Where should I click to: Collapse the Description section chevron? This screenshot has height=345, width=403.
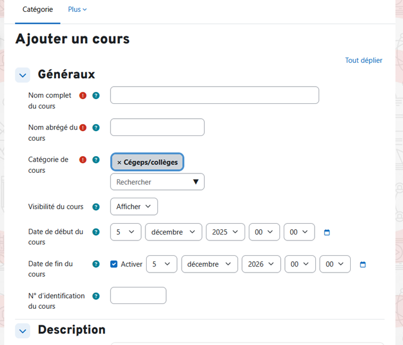click(x=23, y=331)
